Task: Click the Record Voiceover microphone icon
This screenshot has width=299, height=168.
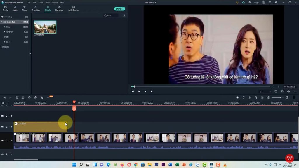Action: pos(250,97)
